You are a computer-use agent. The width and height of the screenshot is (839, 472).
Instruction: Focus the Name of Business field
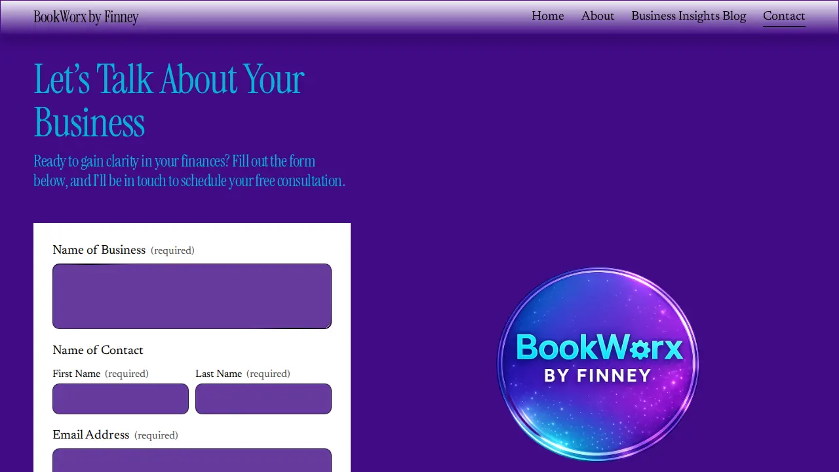(x=192, y=296)
